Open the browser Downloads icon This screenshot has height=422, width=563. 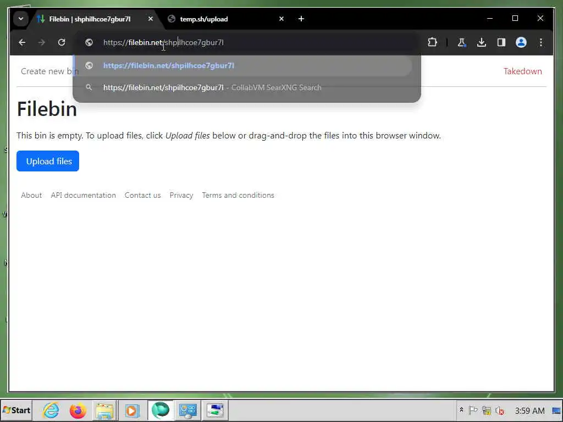(482, 42)
